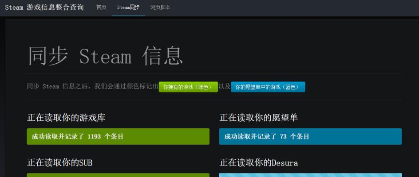The width and height of the screenshot is (419, 177).
Task: Click the green 你拥有的游戏（绿色） label
Action: coord(188,87)
